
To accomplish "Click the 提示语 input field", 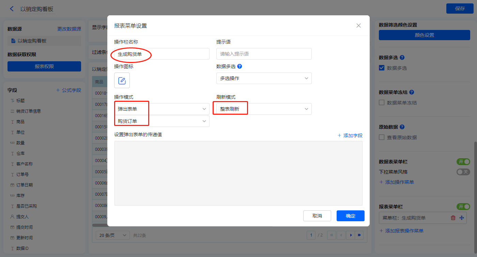I will [264, 54].
